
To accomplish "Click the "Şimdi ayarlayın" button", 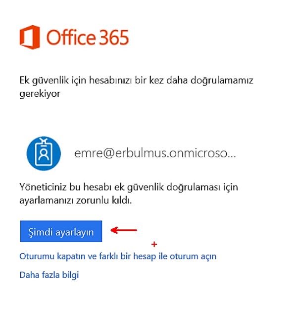I will (61, 231).
